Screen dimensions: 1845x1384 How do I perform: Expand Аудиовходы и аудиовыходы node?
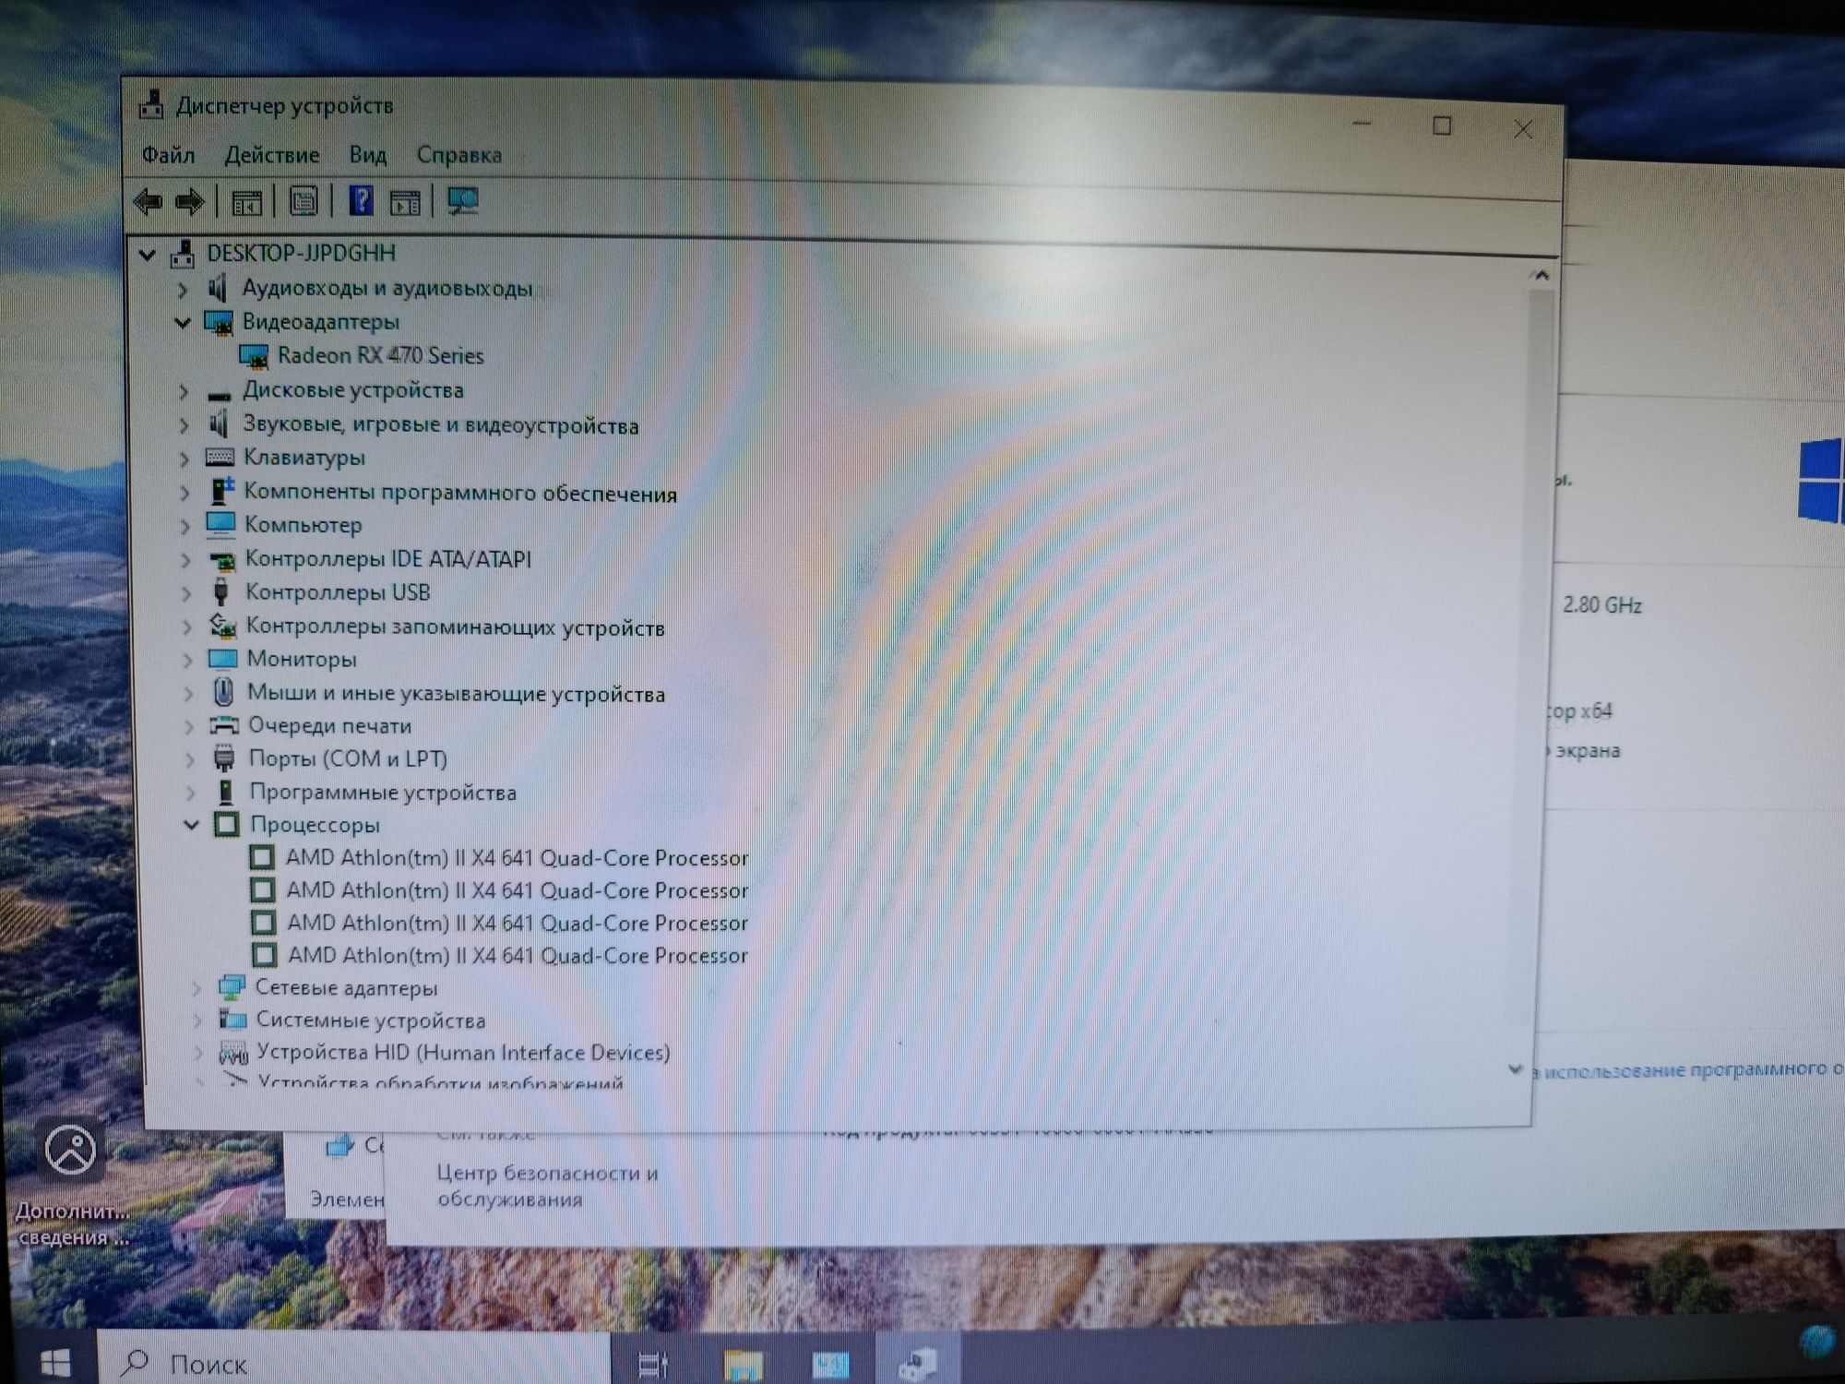coord(182,289)
